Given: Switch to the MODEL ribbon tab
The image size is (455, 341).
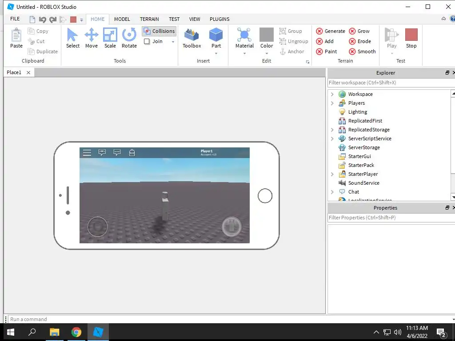Looking at the screenshot, I should coord(122,19).
